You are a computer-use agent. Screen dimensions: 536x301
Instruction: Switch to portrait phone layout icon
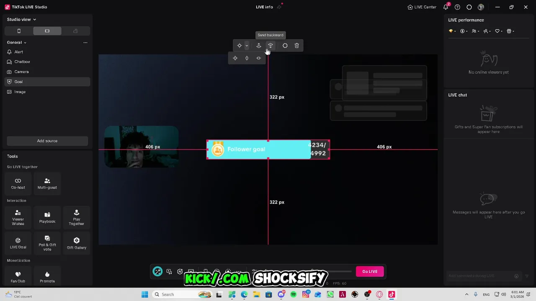pyautogui.click(x=19, y=31)
